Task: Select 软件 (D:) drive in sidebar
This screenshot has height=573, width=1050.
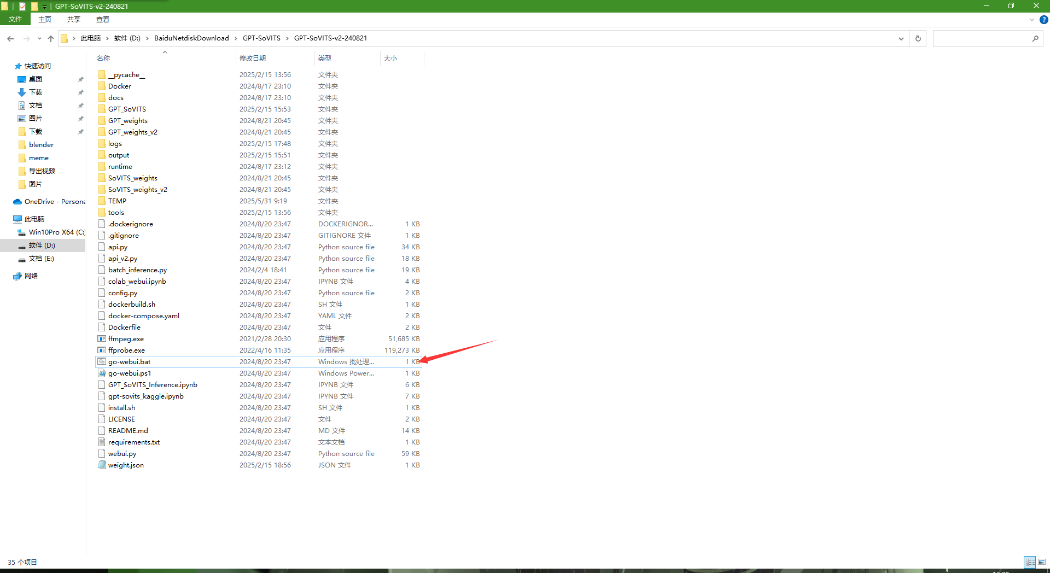Action: point(42,245)
